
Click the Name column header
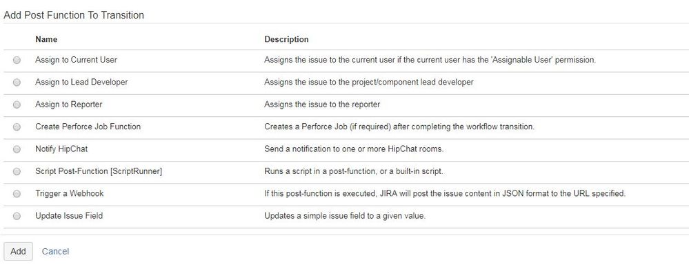[46, 39]
